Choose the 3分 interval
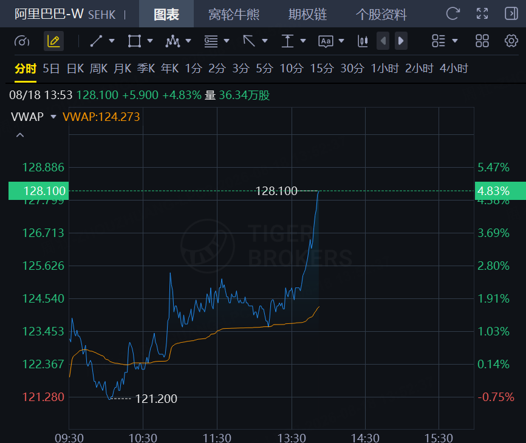The image size is (526, 443). [241, 69]
